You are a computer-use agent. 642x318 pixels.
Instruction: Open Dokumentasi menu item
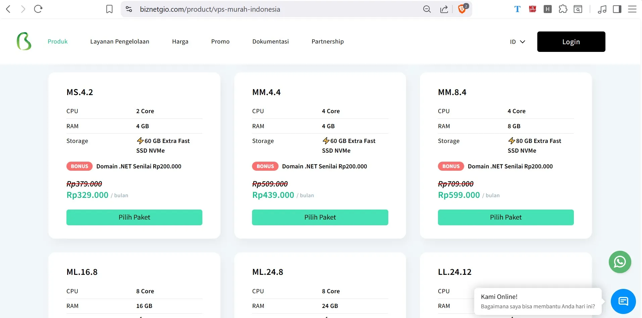(x=270, y=42)
